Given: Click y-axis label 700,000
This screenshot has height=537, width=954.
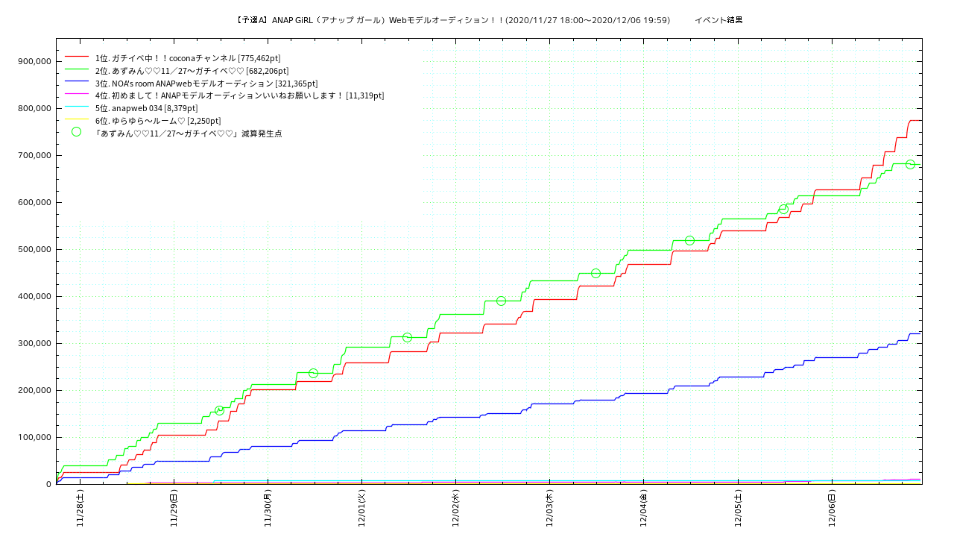Looking at the screenshot, I should (x=34, y=156).
